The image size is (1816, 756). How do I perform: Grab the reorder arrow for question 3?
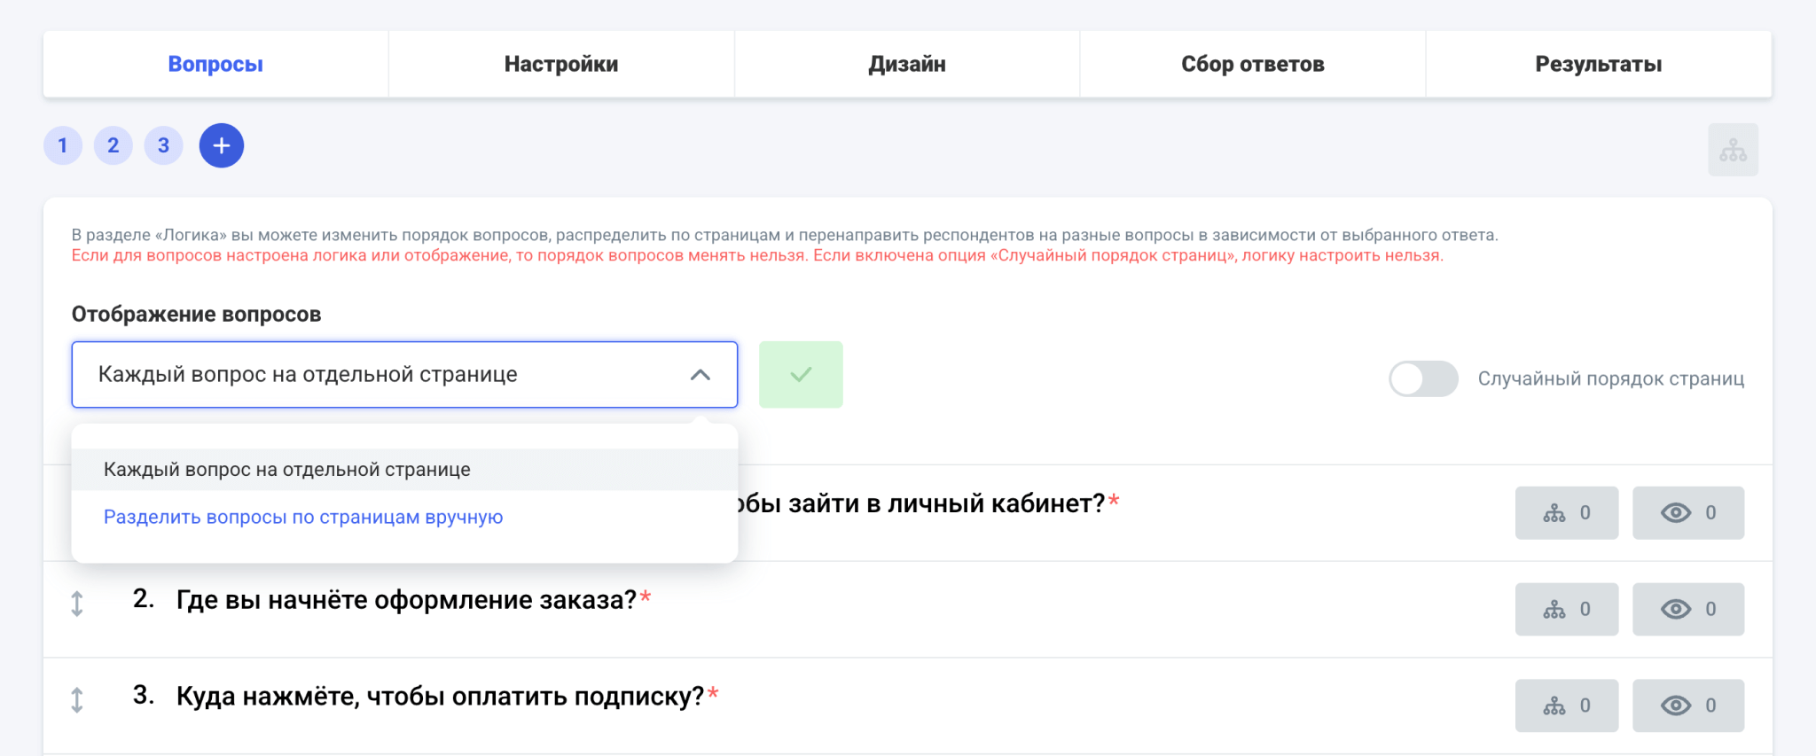77,700
